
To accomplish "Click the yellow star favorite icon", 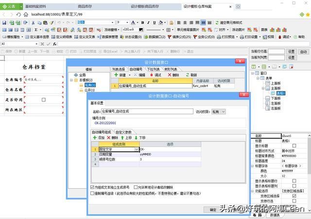I will click(x=308, y=15).
